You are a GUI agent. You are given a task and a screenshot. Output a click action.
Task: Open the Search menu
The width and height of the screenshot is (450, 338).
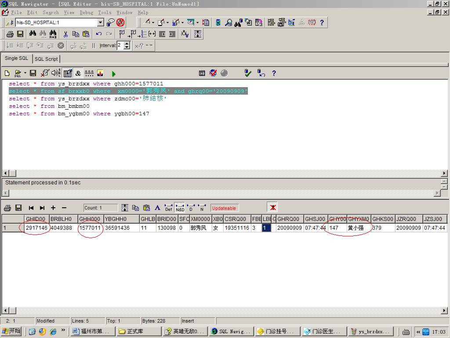tap(51, 12)
